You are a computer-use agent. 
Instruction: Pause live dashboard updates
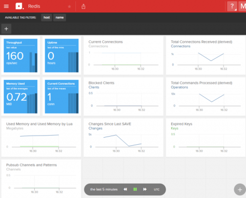coord(135,189)
